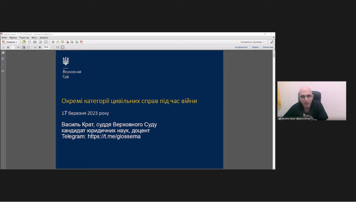The width and height of the screenshot is (356, 202).
Task: Open the Перегляд menu
Action: coord(24,38)
